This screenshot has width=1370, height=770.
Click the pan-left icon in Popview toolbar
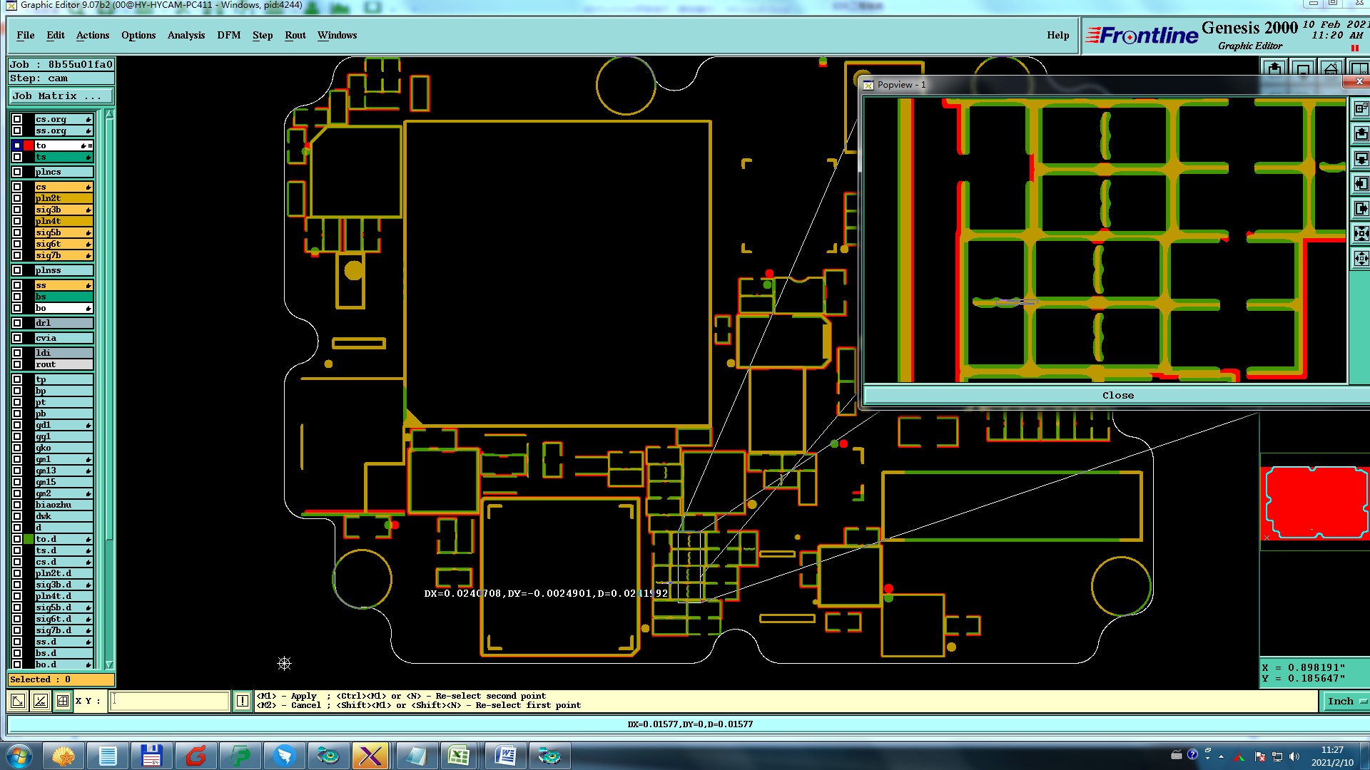pos(1361,183)
